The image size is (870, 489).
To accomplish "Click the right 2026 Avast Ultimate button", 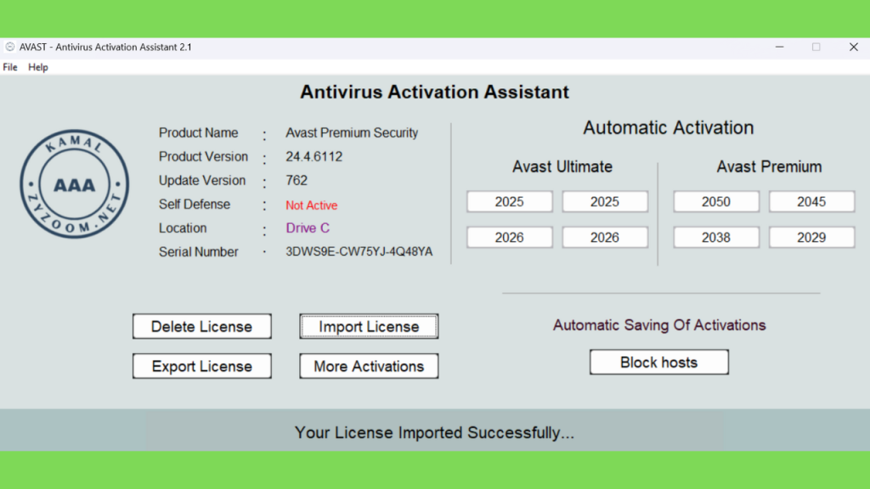I will pos(605,238).
